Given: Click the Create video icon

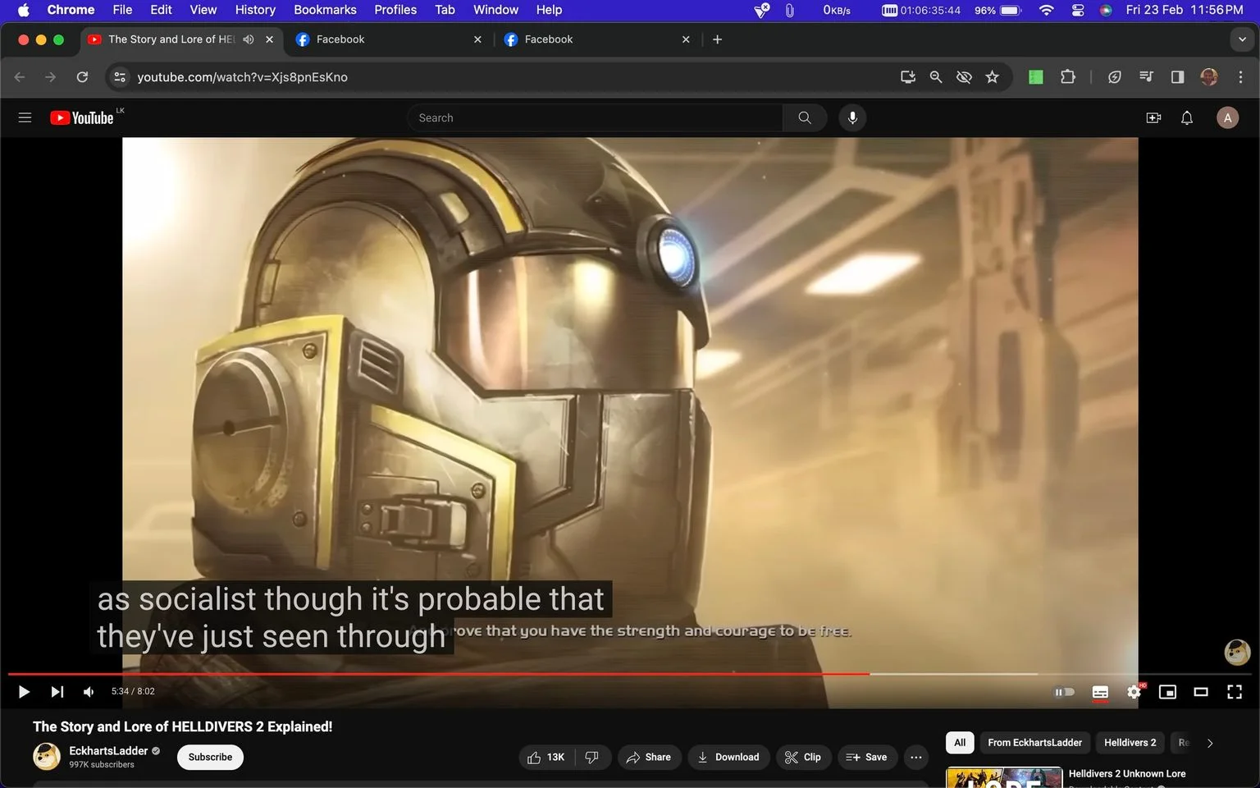Looking at the screenshot, I should tap(1153, 117).
